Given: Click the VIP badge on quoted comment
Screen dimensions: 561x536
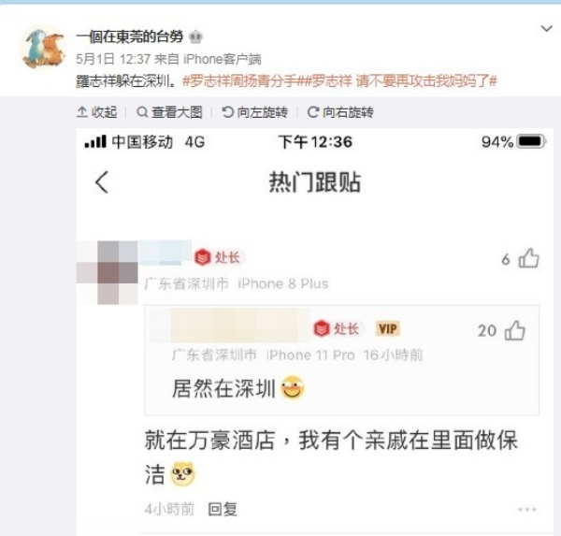Looking at the screenshot, I should pyautogui.click(x=387, y=328).
